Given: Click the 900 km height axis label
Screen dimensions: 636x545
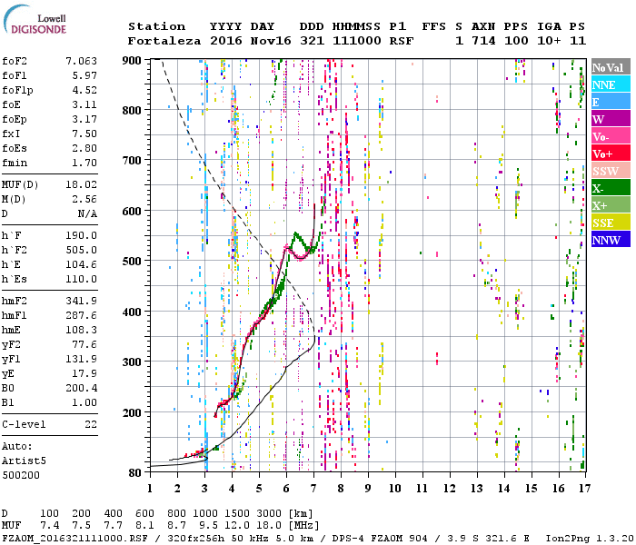Looking at the screenshot, I should click(132, 61).
